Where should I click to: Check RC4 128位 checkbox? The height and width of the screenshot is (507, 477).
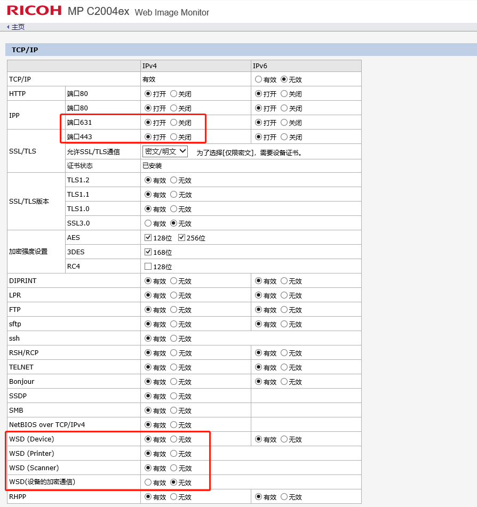[148, 267]
